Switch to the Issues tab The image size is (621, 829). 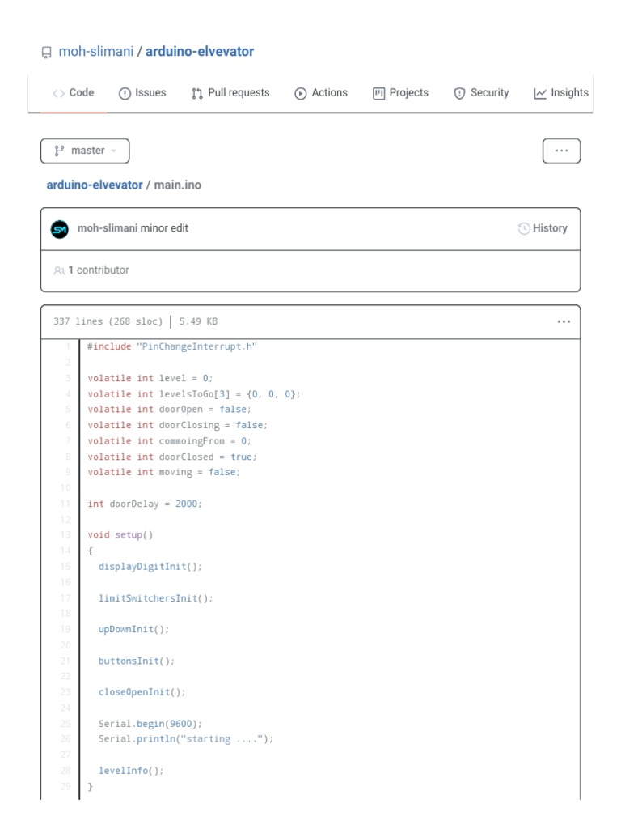pyautogui.click(x=142, y=93)
